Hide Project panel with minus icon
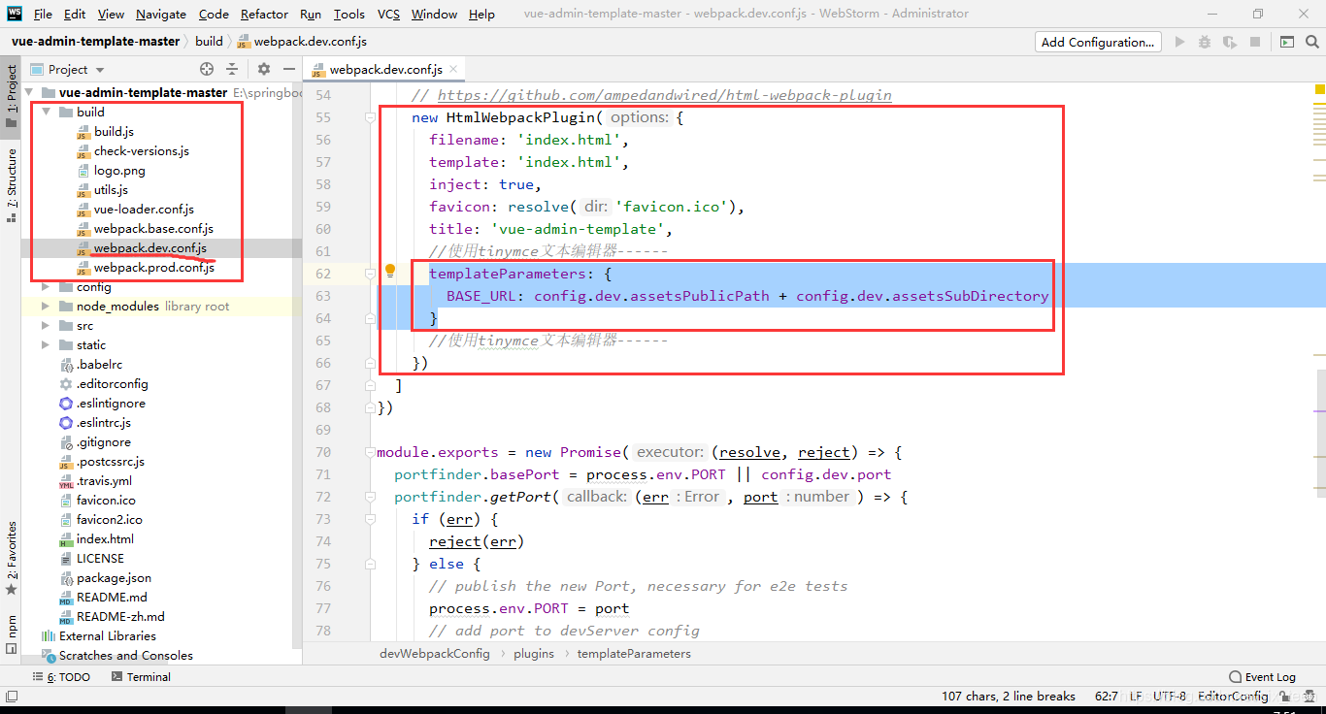Viewport: 1326px width, 714px height. pos(288,69)
